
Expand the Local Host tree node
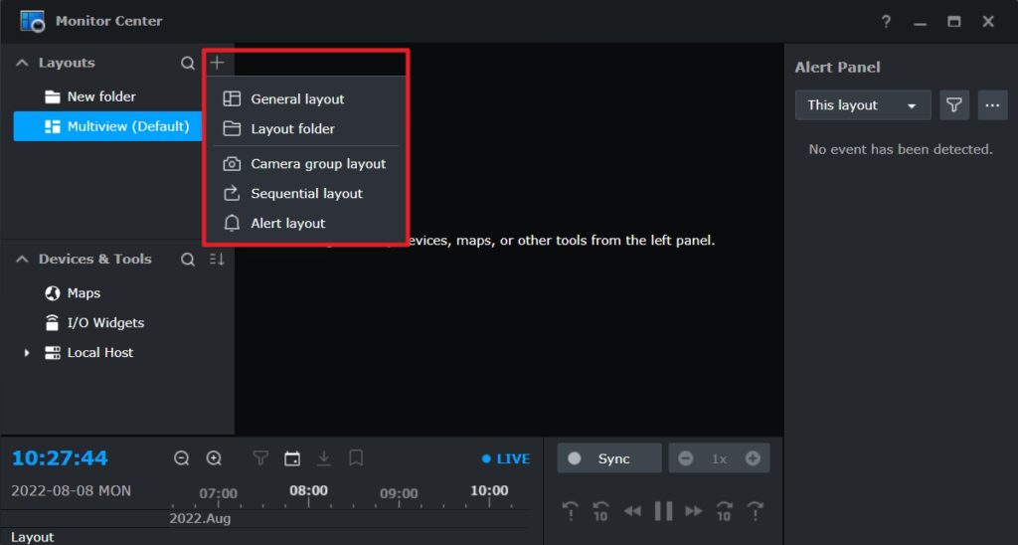[27, 353]
